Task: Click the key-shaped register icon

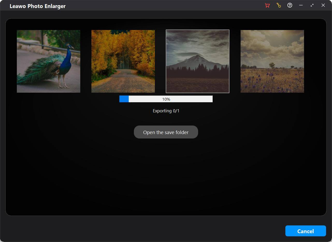Action: pyautogui.click(x=279, y=5)
